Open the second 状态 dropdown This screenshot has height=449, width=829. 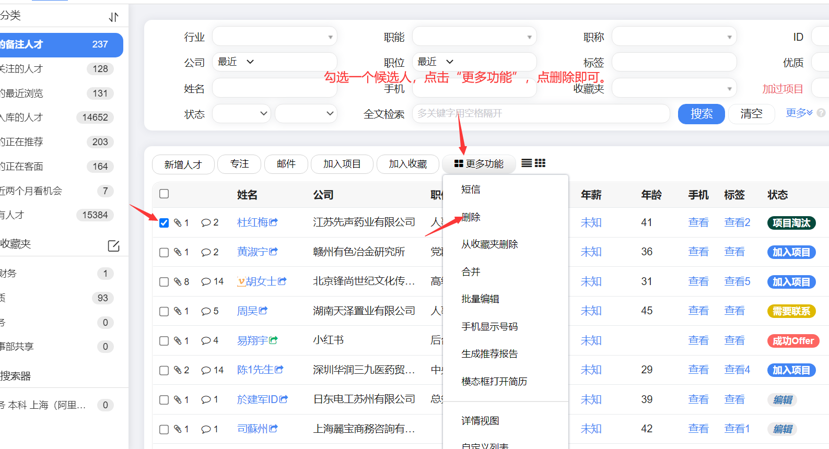[306, 113]
